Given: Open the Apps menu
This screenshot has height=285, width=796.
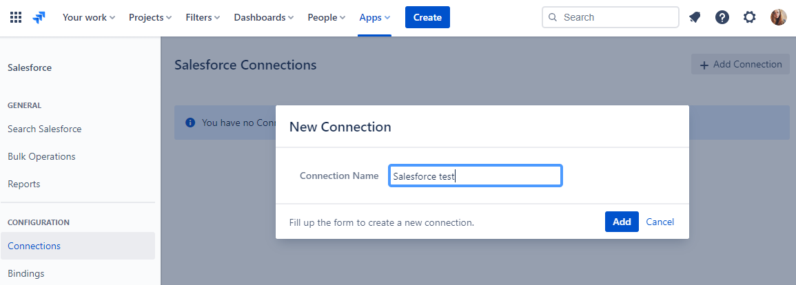Looking at the screenshot, I should tap(375, 17).
